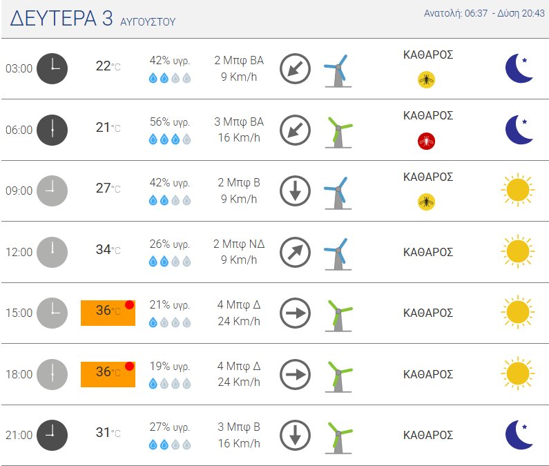Click the northeast wind arrow at 12:00
This screenshot has width=549, height=466.
tap(295, 252)
